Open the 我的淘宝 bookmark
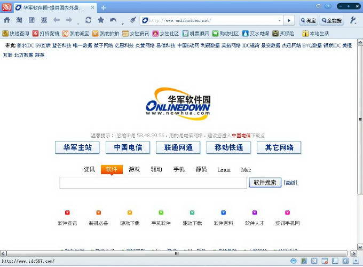 tap(76, 34)
